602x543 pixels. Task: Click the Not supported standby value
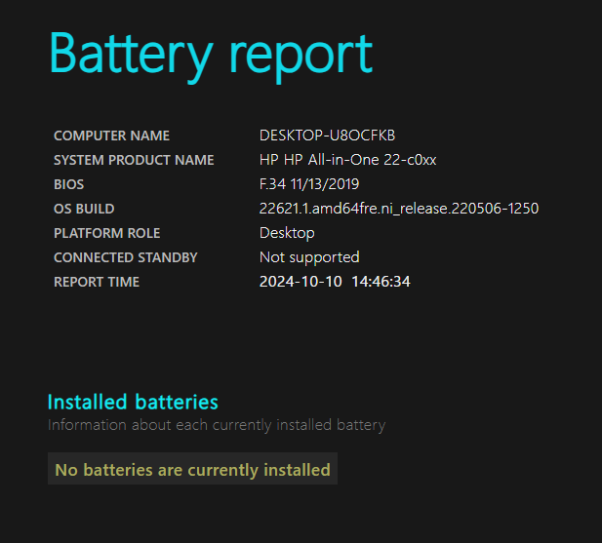click(309, 257)
